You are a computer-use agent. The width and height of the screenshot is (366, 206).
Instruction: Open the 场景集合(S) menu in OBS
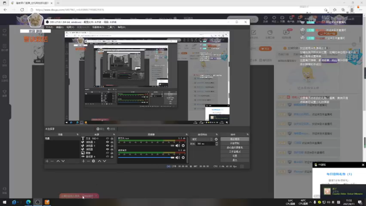coord(98,27)
